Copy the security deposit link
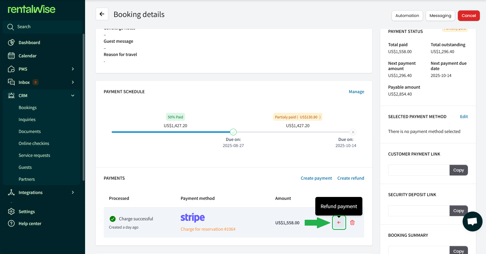486x254 pixels. click(x=458, y=211)
